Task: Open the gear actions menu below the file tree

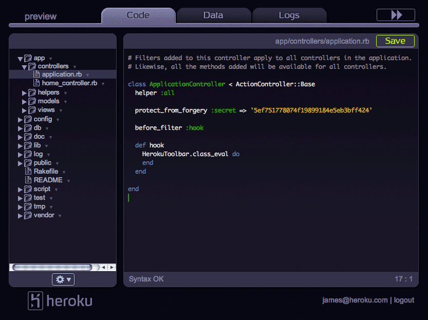Action: point(62,279)
